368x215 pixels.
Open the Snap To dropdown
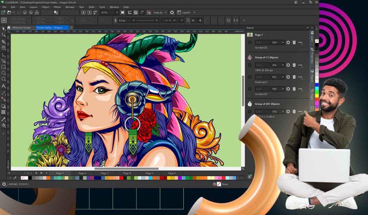pos(165,13)
